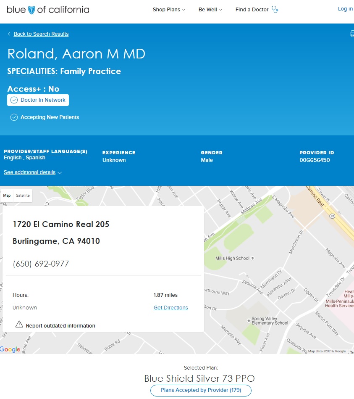The width and height of the screenshot is (354, 399).
Task: Click the Experience value Unknown
Action: (114, 160)
